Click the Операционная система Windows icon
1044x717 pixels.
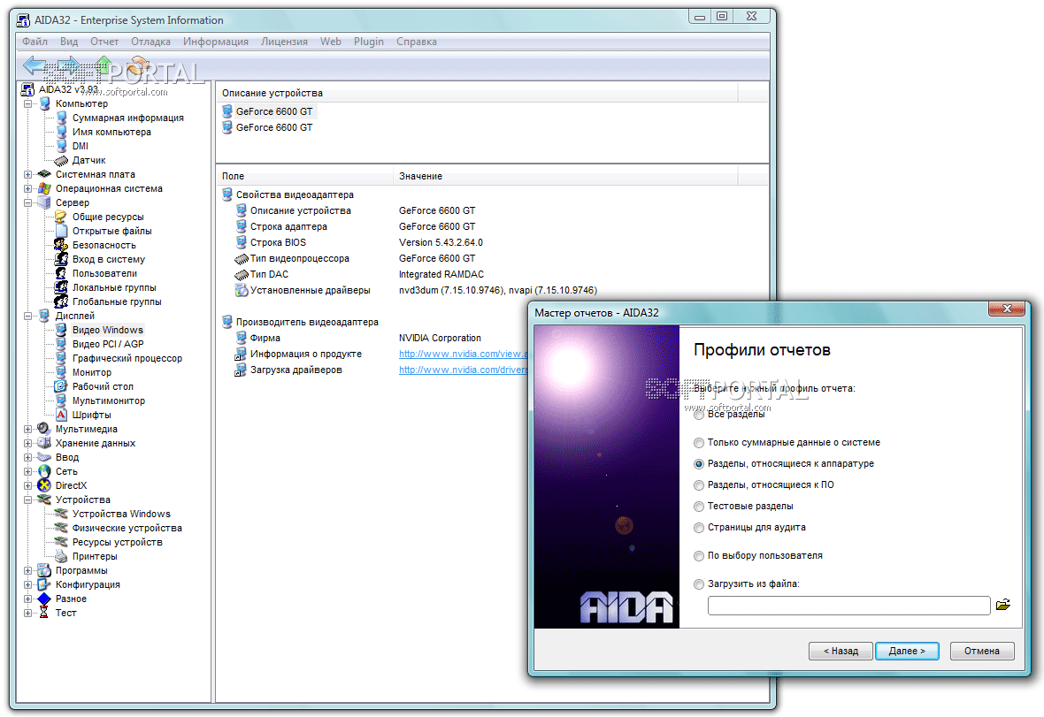tap(44, 188)
